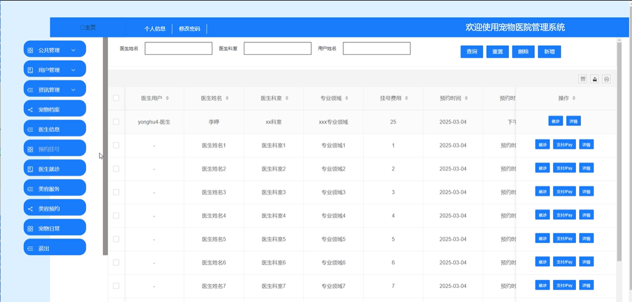Screen dimensions: 632x302
Task: Click the 公共管理 sidebar grid icon
Action: (30, 51)
